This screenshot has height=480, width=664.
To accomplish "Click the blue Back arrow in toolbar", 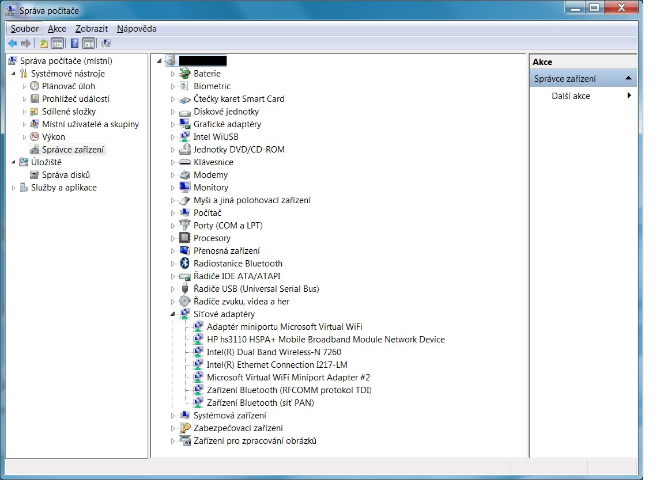I will [x=13, y=43].
